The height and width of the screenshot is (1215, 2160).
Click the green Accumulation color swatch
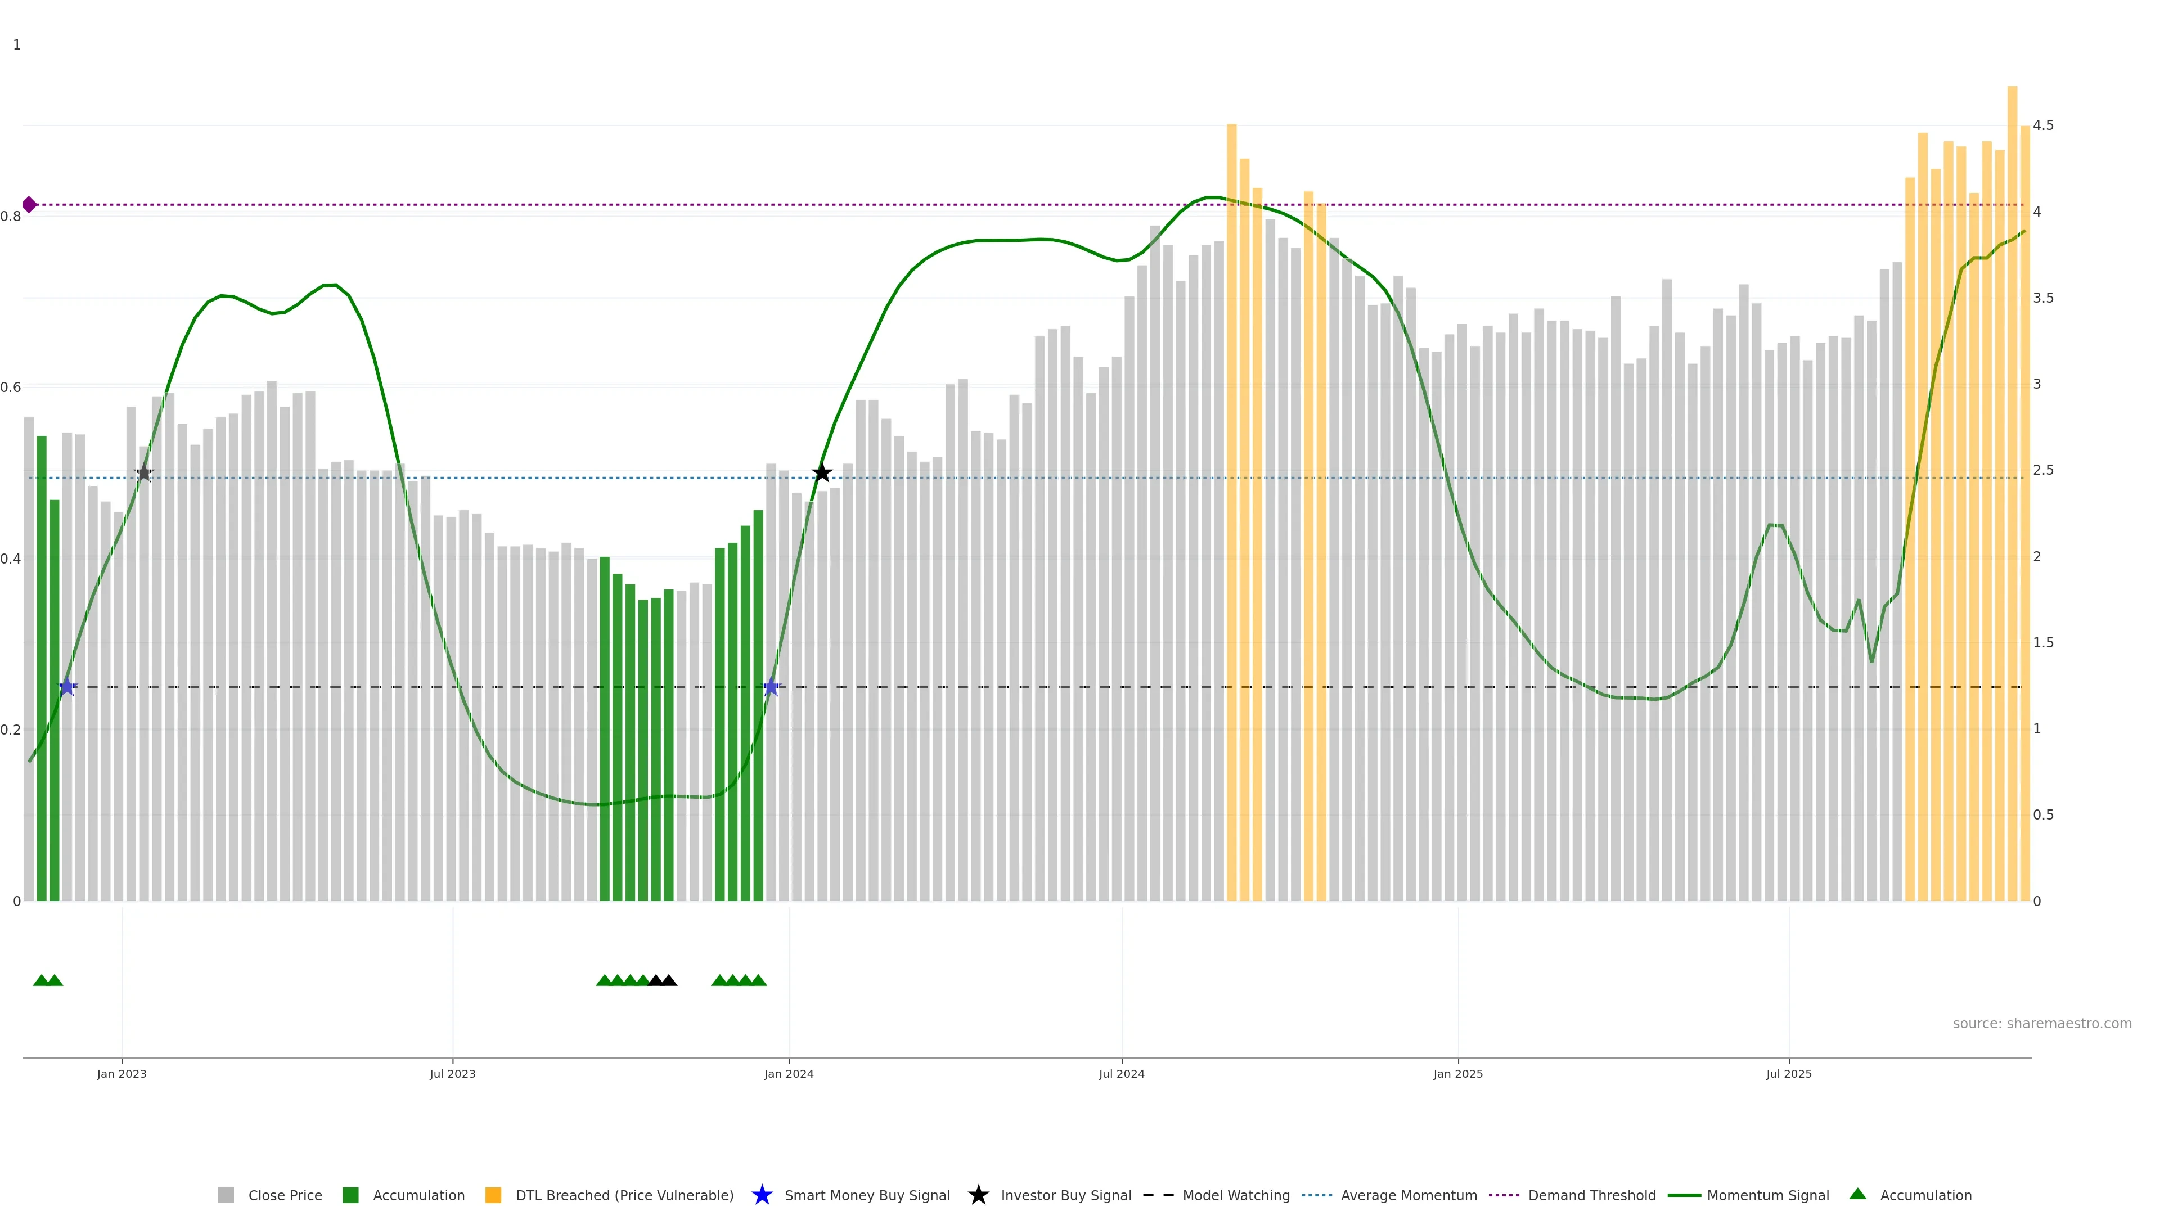350,1195
